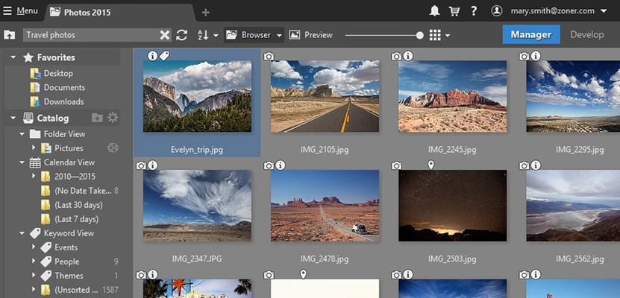The height and width of the screenshot is (298, 620).
Task: Click GPS location pin on IMG_2503.jpg
Action: click(x=431, y=165)
